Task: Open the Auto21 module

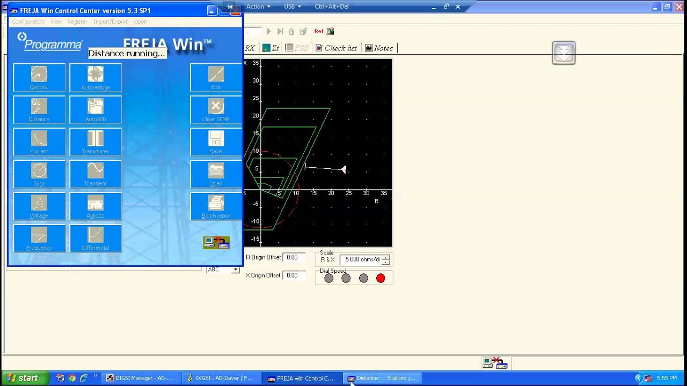Action: (96, 206)
